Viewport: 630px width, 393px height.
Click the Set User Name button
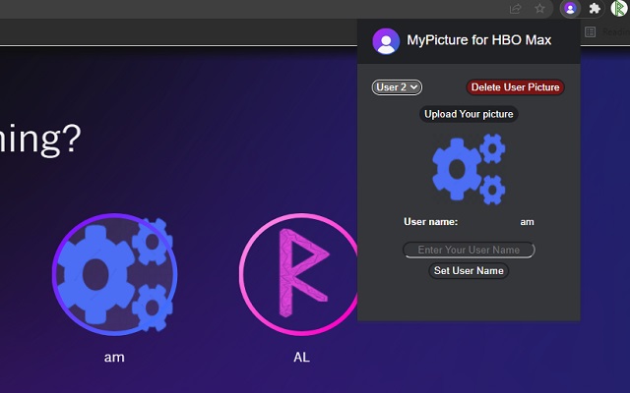tap(469, 271)
